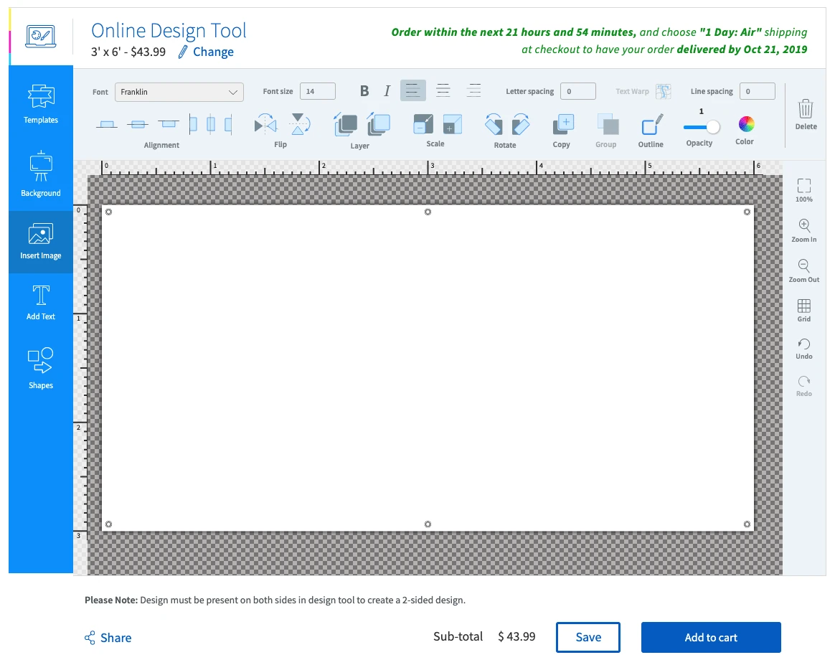This screenshot has width=835, height=660.
Task: Scale object down
Action: tap(423, 124)
